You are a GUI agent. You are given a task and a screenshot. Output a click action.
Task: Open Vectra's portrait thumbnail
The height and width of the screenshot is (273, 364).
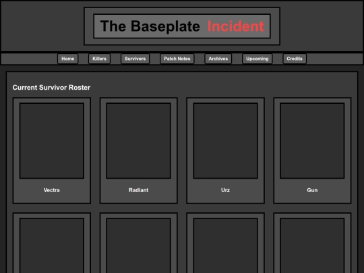click(x=52, y=141)
